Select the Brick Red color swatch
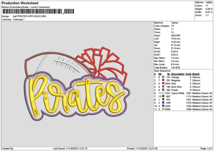Viewport: 214px width, 151px height. coord(163,87)
